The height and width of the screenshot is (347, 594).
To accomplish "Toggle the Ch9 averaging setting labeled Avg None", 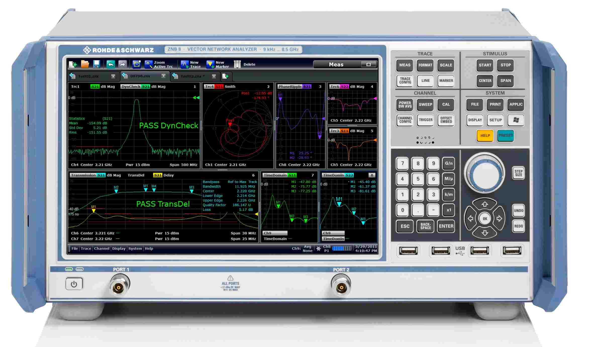I will pyautogui.click(x=307, y=248).
